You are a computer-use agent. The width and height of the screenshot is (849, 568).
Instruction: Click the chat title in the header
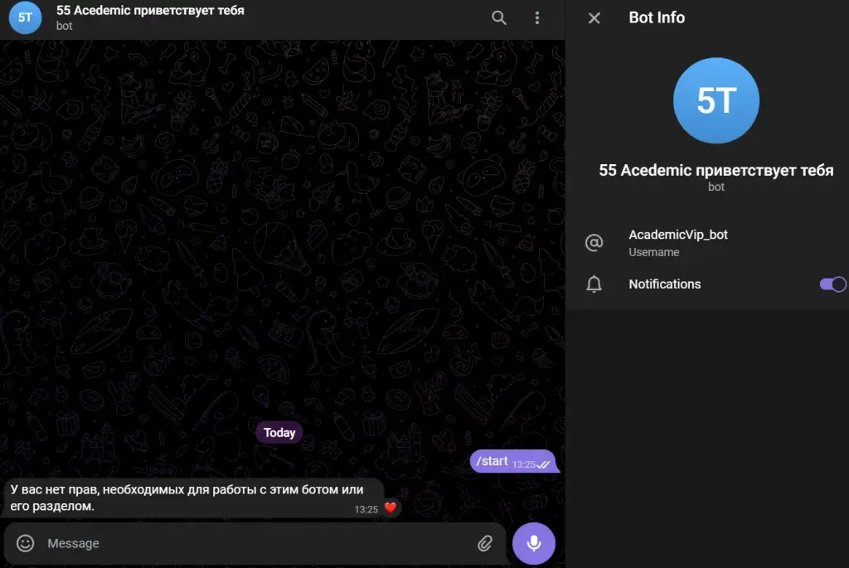(x=150, y=10)
